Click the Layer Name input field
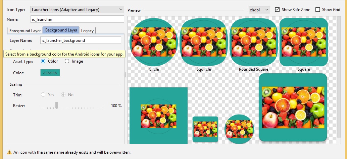The height and width of the screenshot is (159, 347). 80,41
